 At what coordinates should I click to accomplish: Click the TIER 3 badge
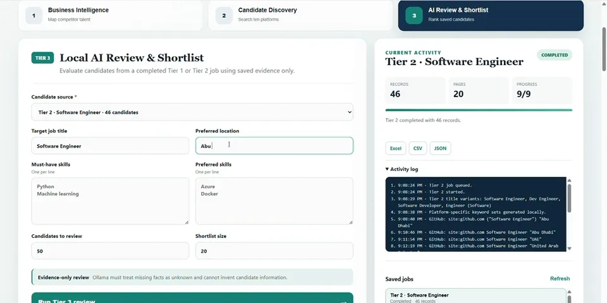pyautogui.click(x=42, y=58)
